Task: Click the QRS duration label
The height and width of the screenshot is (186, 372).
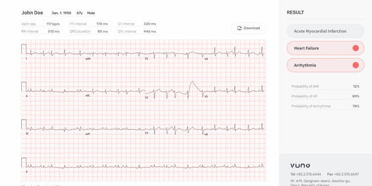Action: [80, 31]
